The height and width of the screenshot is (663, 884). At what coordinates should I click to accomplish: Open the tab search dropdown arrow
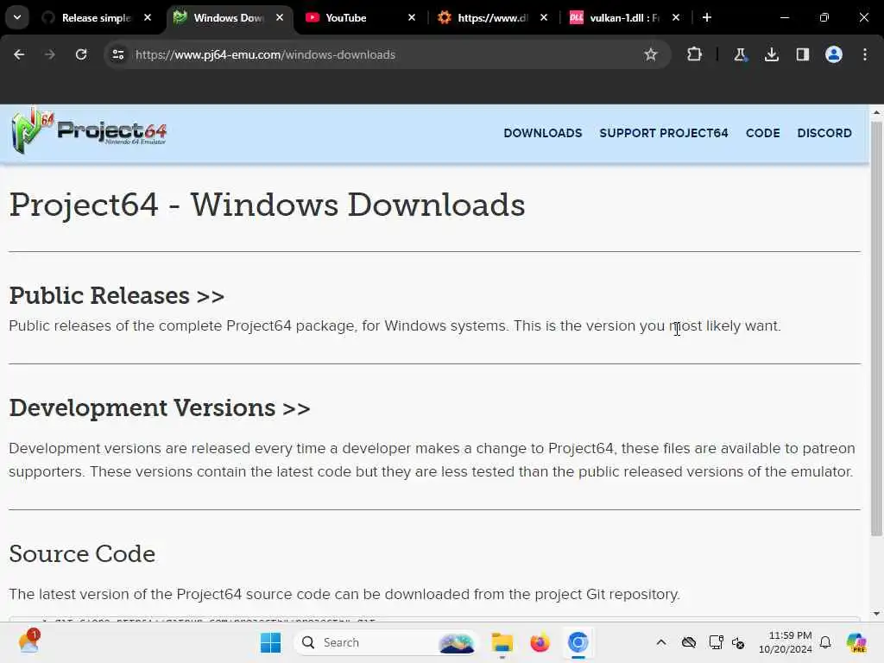pyautogui.click(x=17, y=17)
